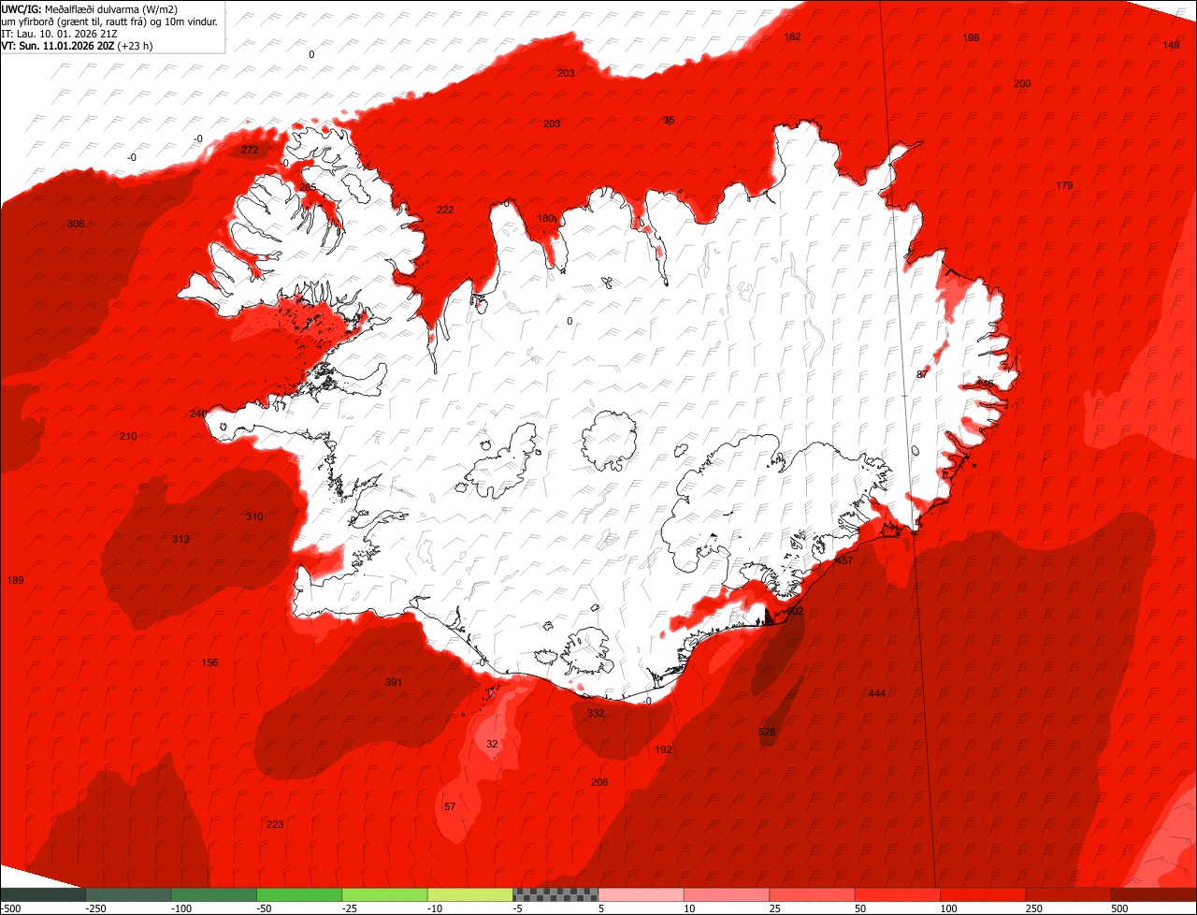Click the map value 210
Image resolution: width=1197 pixels, height=915 pixels.
(128, 437)
